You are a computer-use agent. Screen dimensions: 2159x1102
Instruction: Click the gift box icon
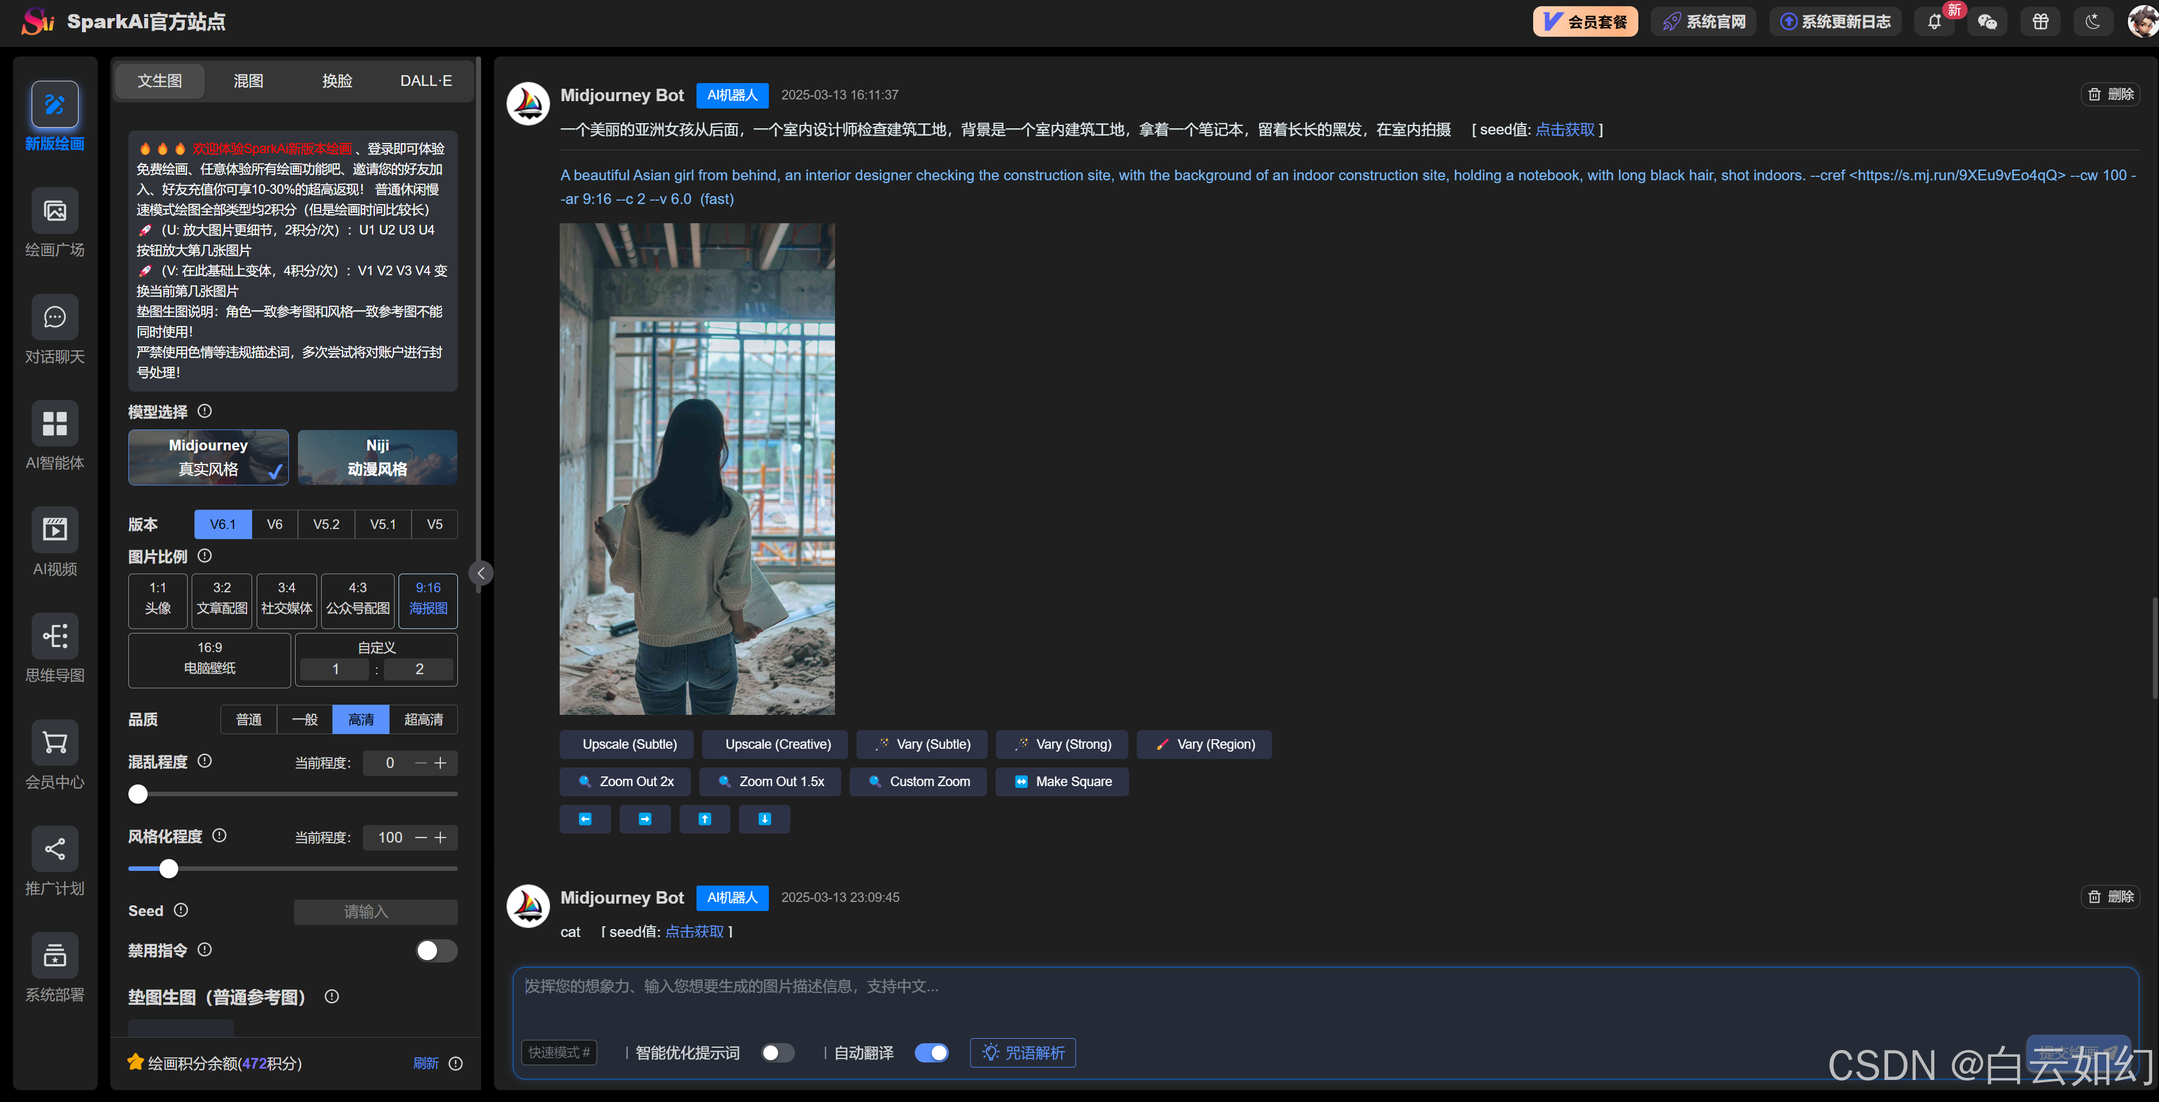(x=2040, y=22)
